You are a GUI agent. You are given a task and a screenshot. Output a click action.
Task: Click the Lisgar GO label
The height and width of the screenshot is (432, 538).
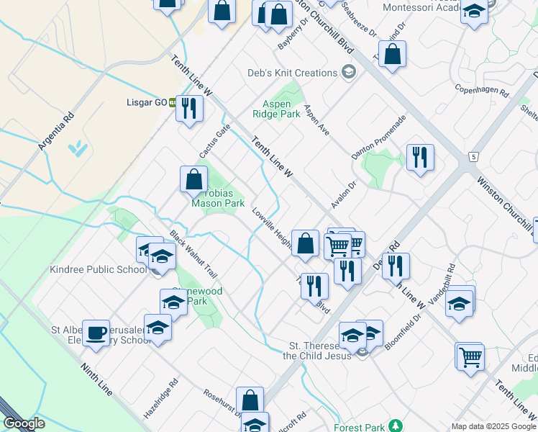pyautogui.click(x=147, y=102)
